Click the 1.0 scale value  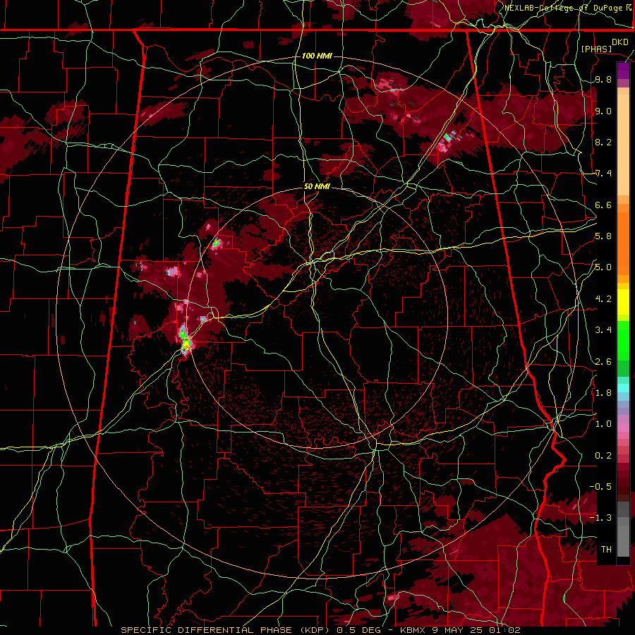pyautogui.click(x=603, y=424)
